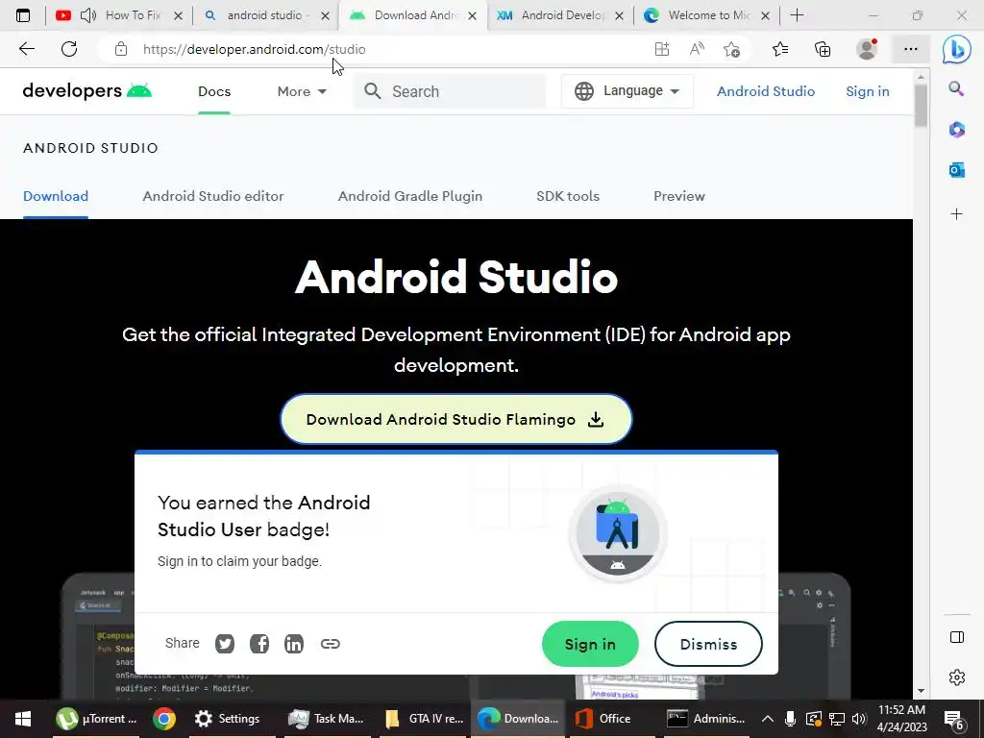Open µTorrent from the taskbar
Viewport: 984px width, 738px height.
click(x=96, y=719)
